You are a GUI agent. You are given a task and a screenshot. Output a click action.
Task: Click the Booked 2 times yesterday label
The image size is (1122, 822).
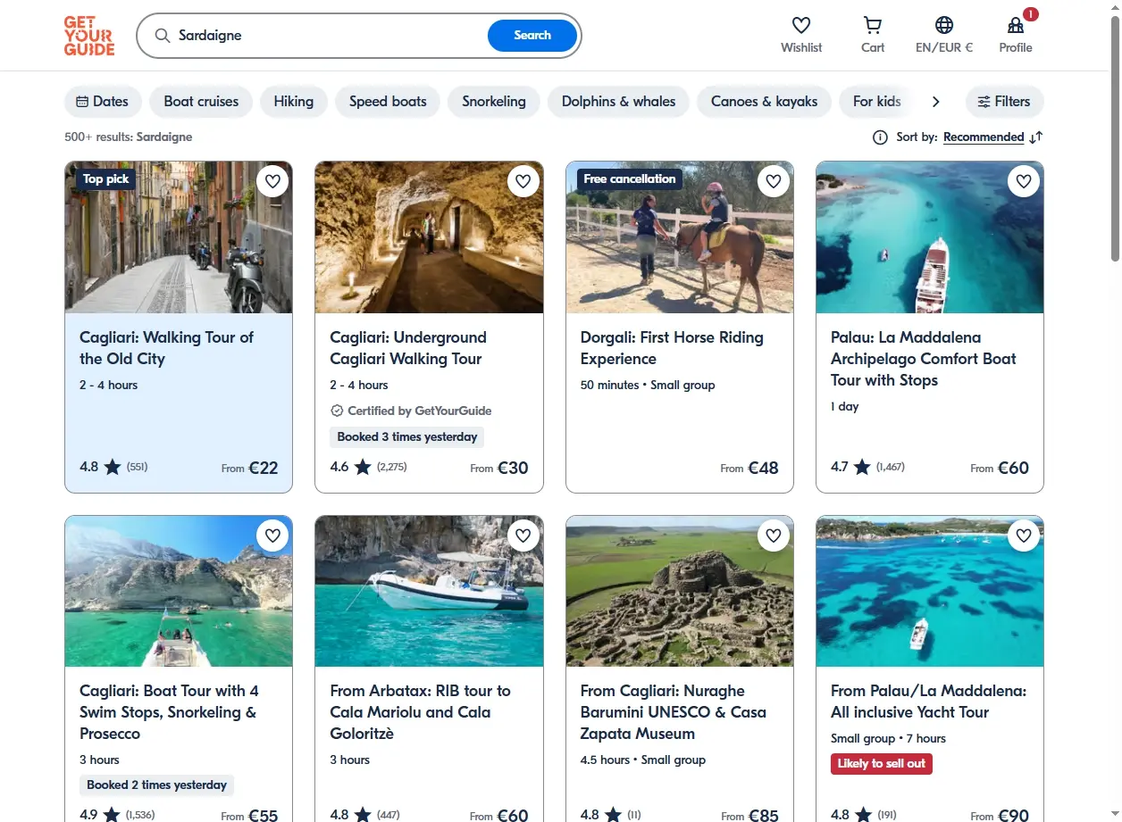click(x=157, y=785)
